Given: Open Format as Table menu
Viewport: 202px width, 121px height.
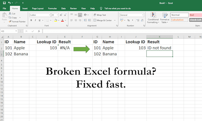Looking at the screenshot, I should coord(165,18).
